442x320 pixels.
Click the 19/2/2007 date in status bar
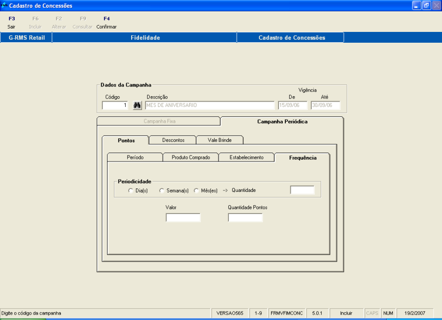click(414, 313)
